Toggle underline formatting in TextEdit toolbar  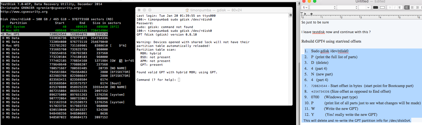(400, 8)
